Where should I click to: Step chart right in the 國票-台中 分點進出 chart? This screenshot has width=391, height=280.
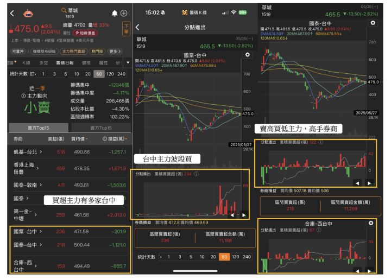pos(244,215)
